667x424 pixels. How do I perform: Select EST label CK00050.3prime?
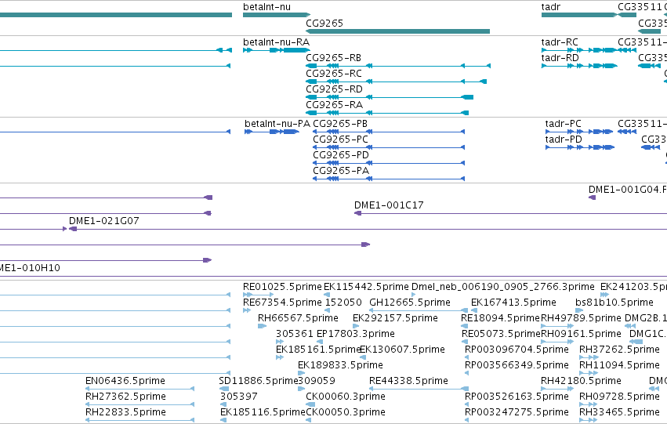coord(346,413)
